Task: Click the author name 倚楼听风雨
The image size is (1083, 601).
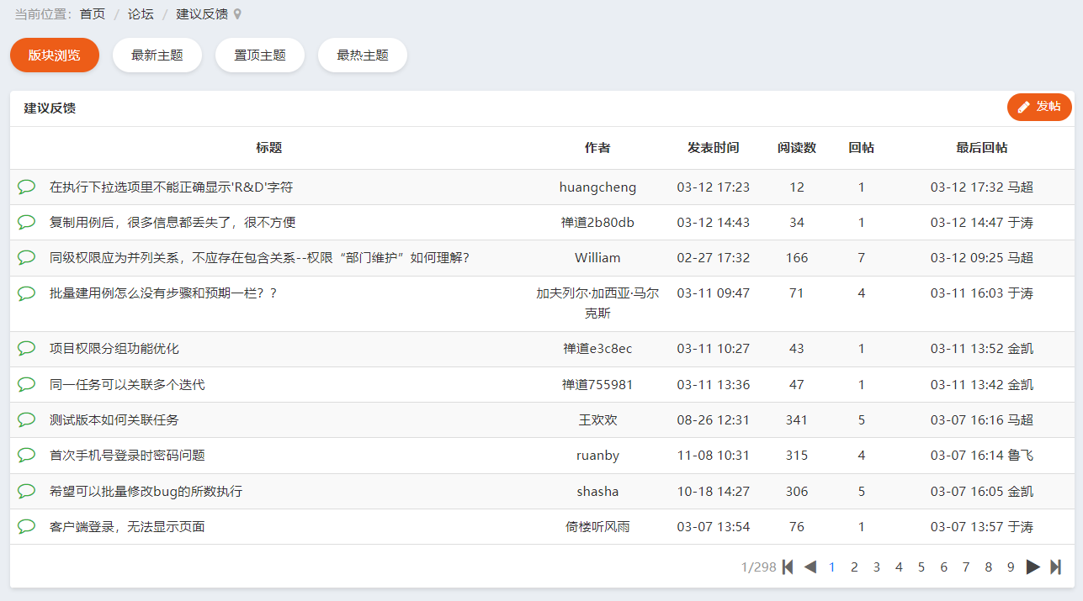Action: pos(597,526)
